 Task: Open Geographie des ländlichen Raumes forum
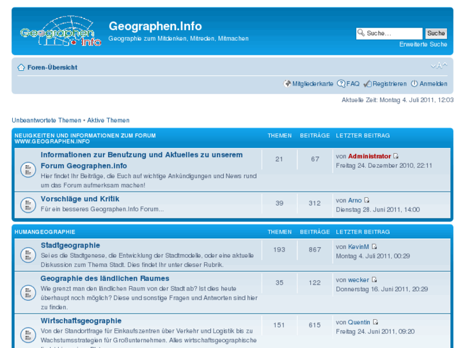point(105,278)
